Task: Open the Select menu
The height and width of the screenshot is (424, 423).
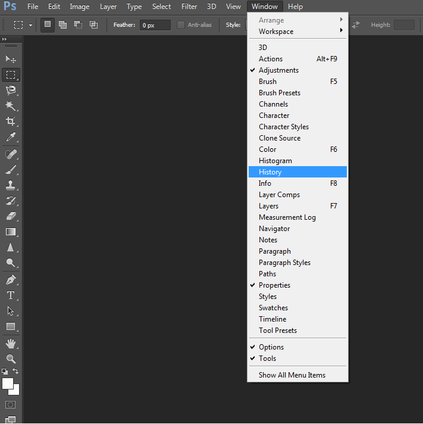Action: pyautogui.click(x=162, y=7)
